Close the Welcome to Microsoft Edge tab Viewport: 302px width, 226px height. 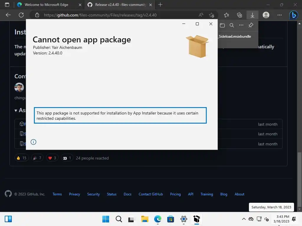coord(80,5)
